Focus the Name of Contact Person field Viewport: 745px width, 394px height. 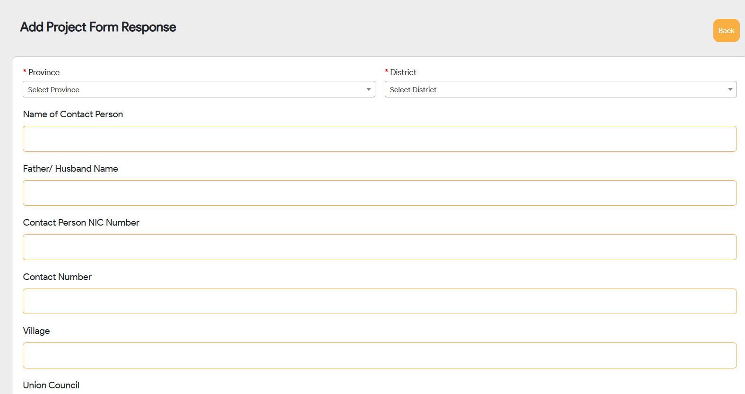(x=380, y=139)
